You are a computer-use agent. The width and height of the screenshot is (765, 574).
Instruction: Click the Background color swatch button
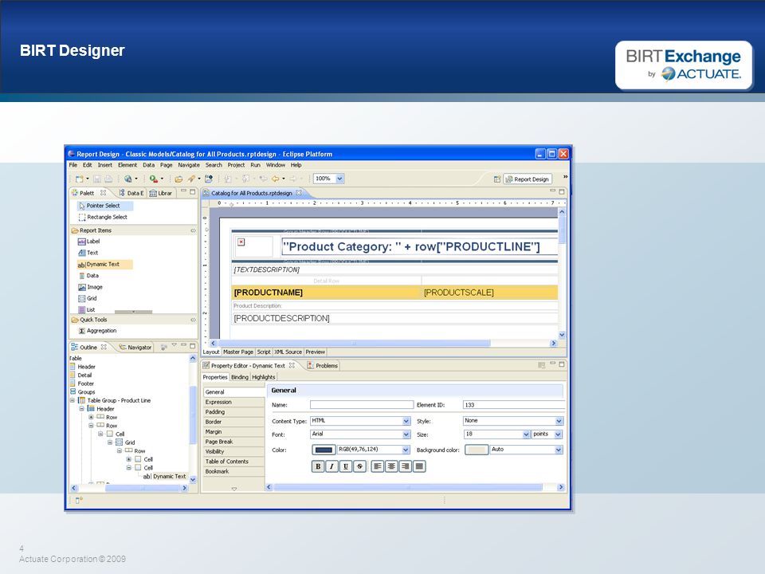click(x=477, y=450)
